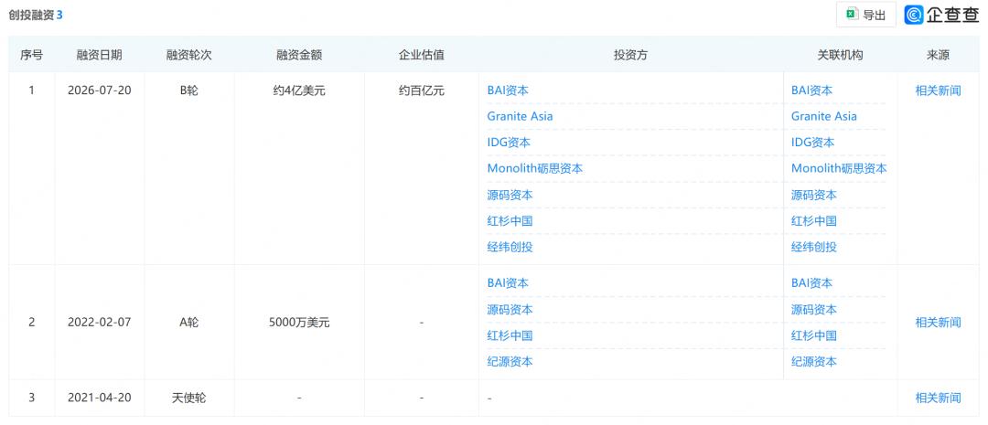Select the A轮 round cell
Viewport: 988px width, 425px height.
coord(189,323)
